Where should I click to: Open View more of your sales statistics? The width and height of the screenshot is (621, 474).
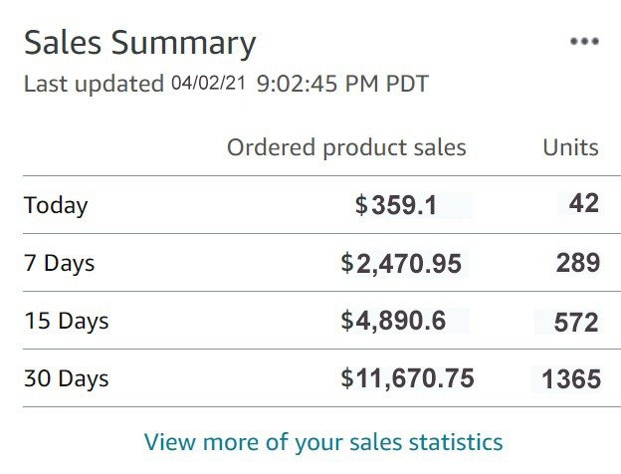click(x=323, y=442)
